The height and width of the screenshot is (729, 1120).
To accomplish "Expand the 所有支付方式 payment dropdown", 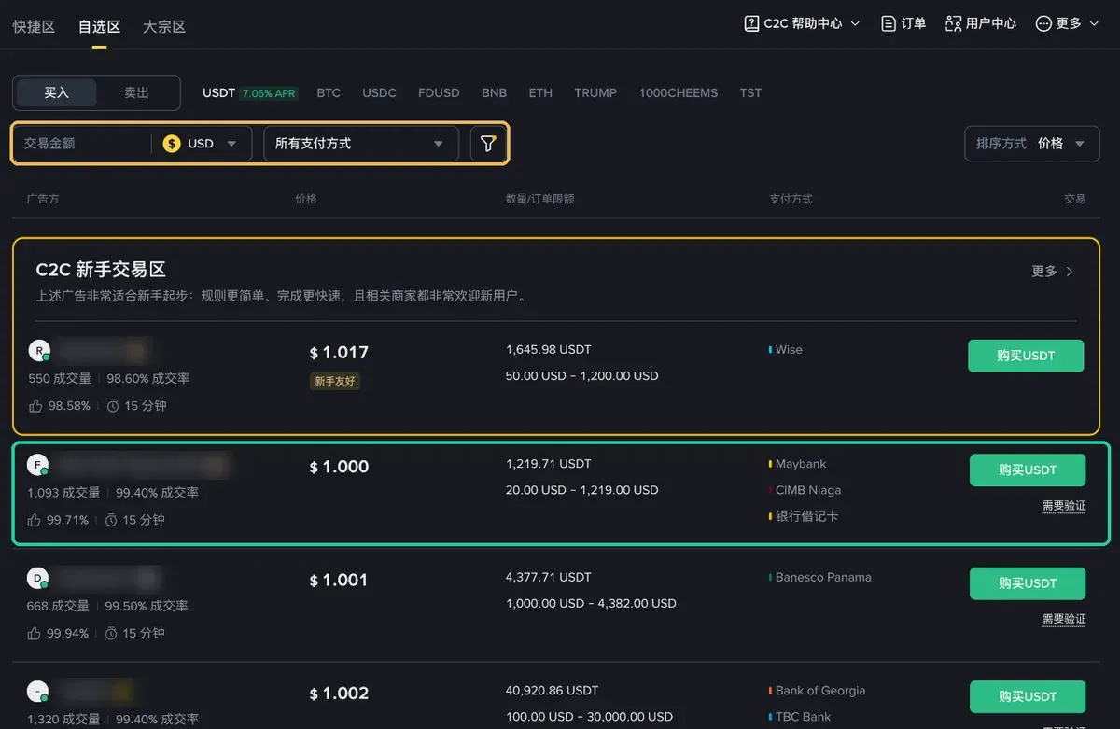I will (361, 144).
